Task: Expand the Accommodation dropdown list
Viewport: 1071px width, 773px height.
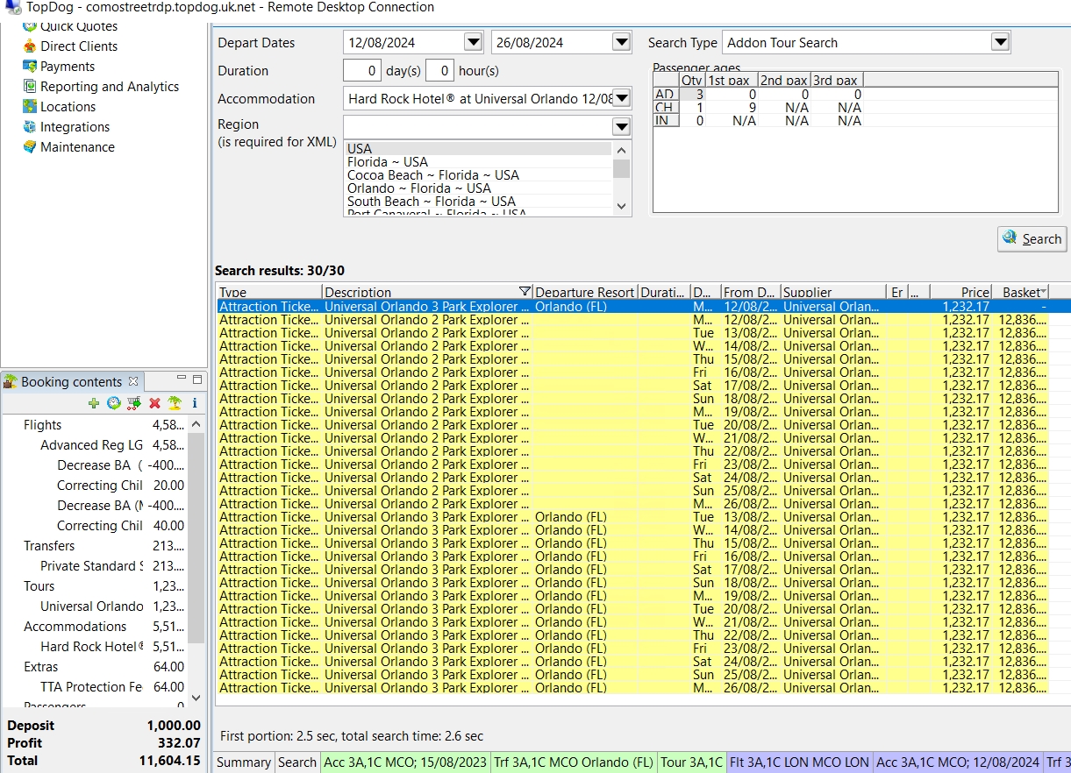Action: click(x=621, y=99)
